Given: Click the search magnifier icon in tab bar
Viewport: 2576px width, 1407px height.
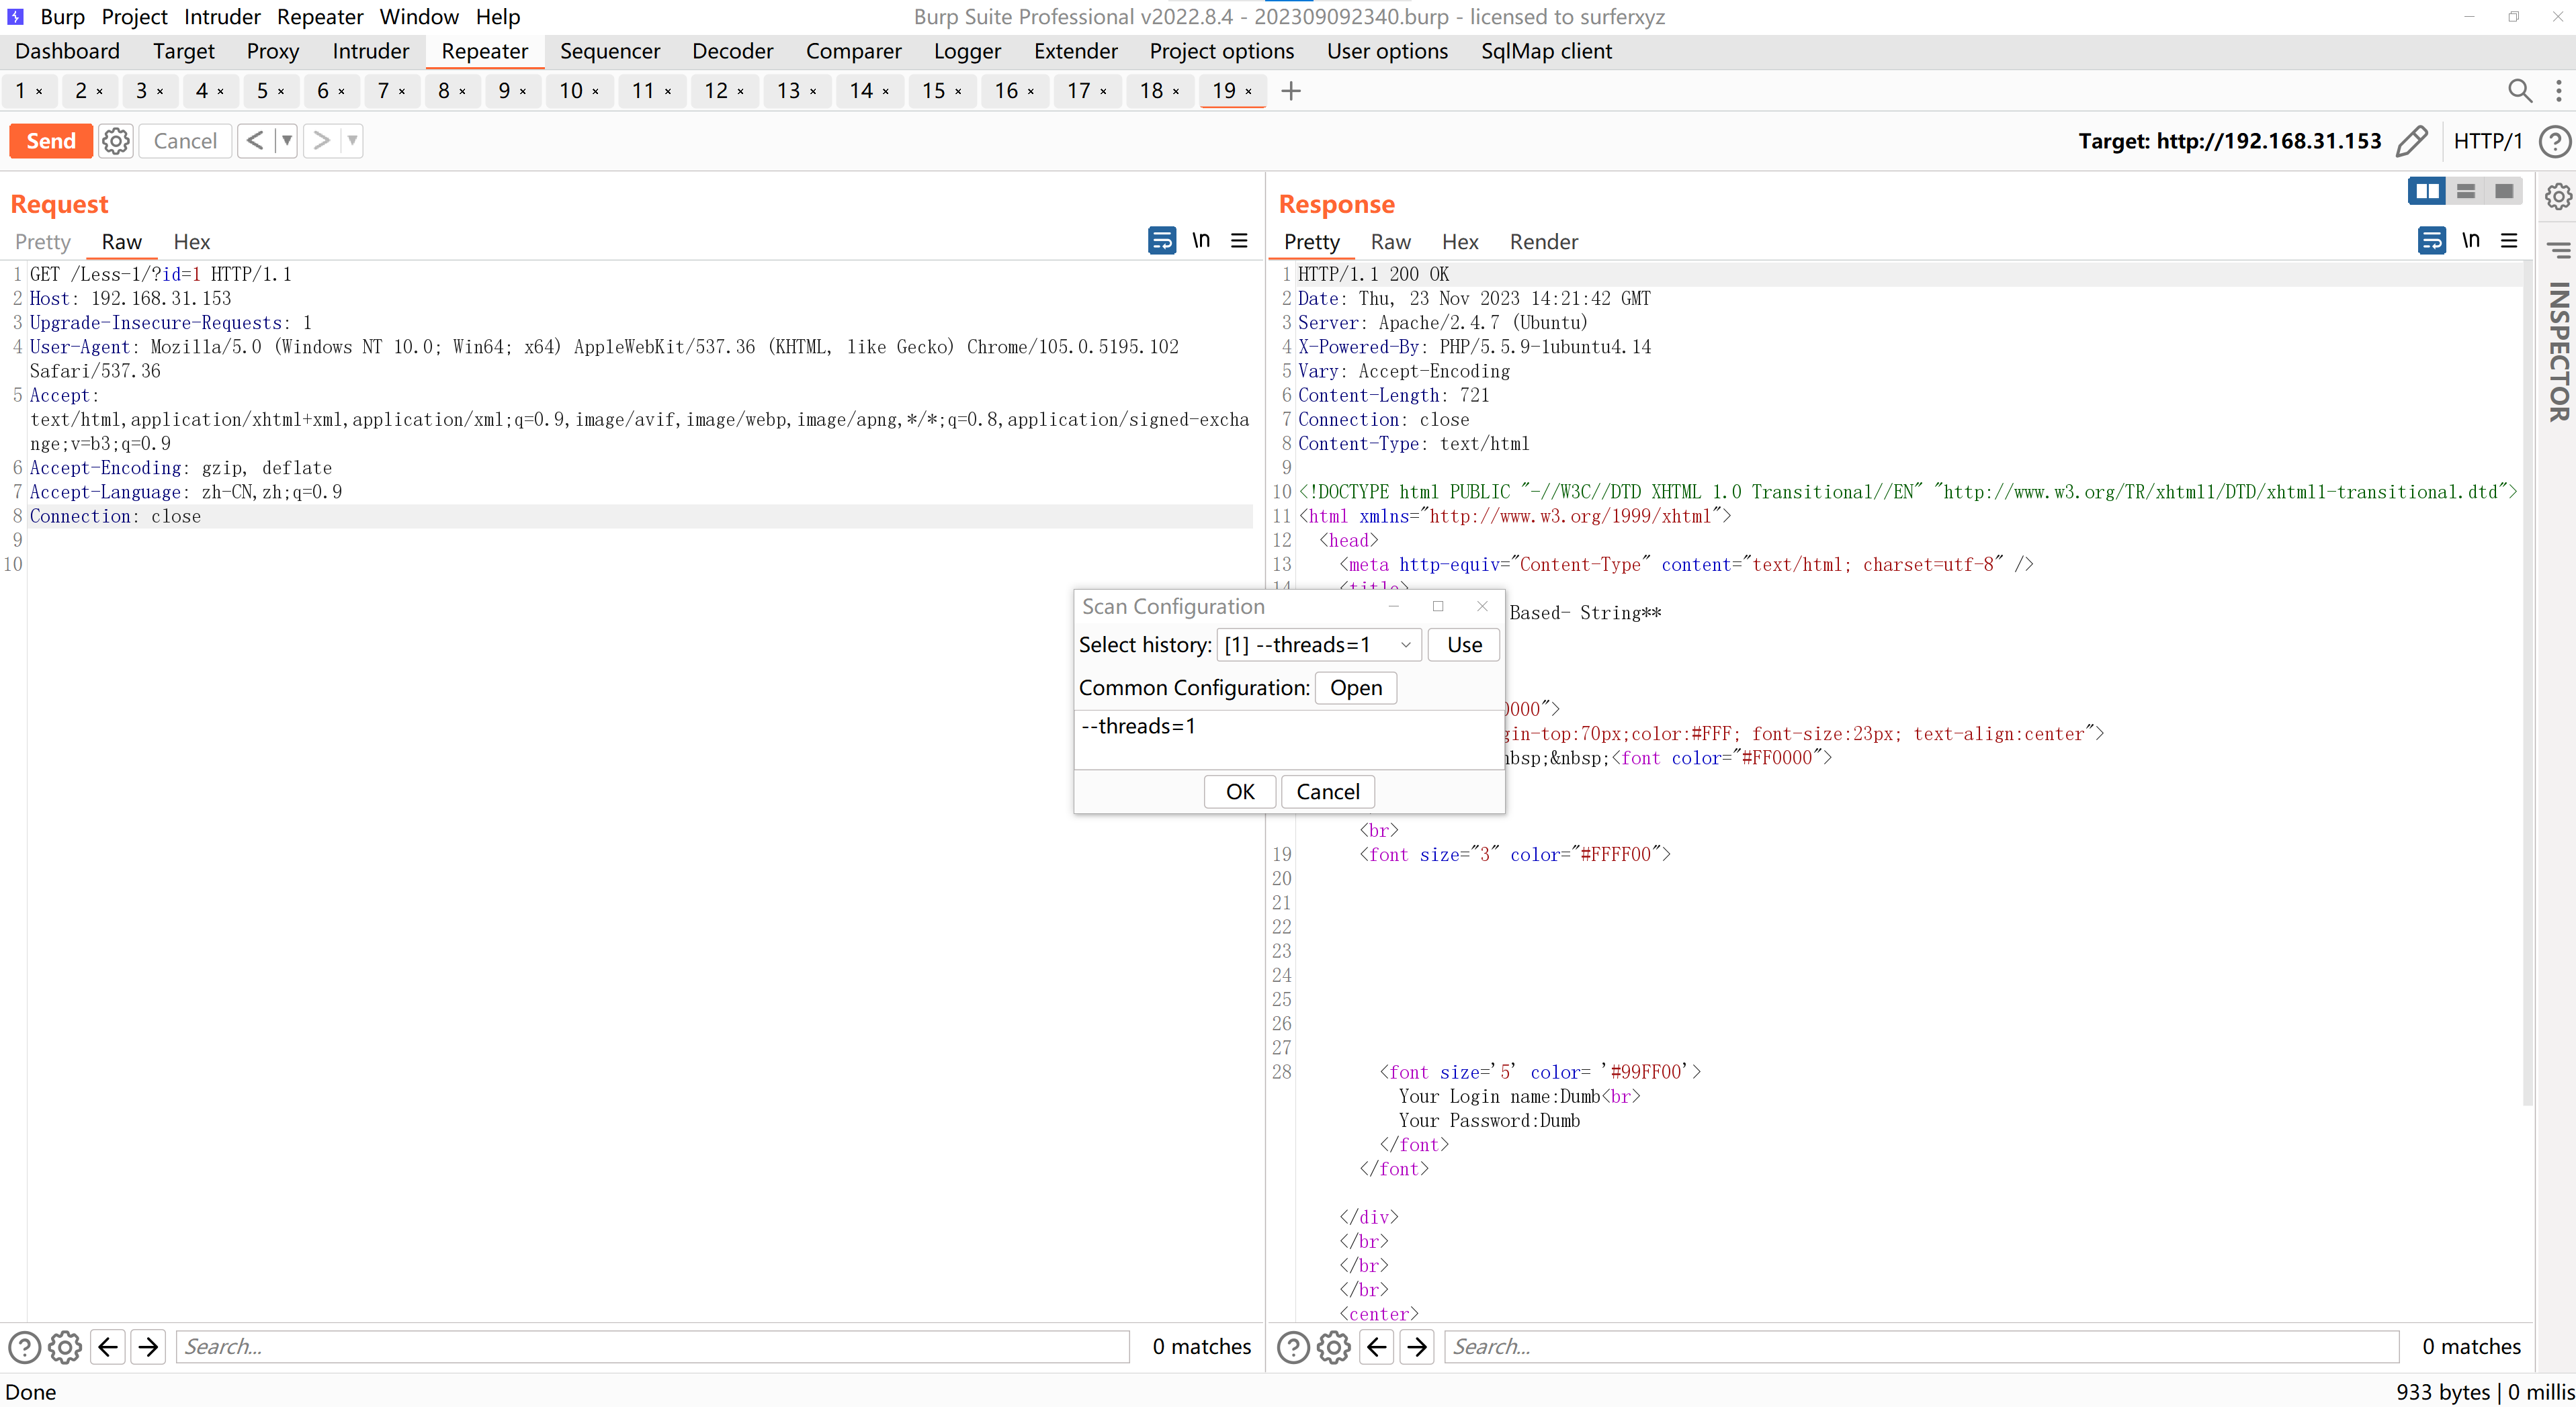Looking at the screenshot, I should (2519, 91).
